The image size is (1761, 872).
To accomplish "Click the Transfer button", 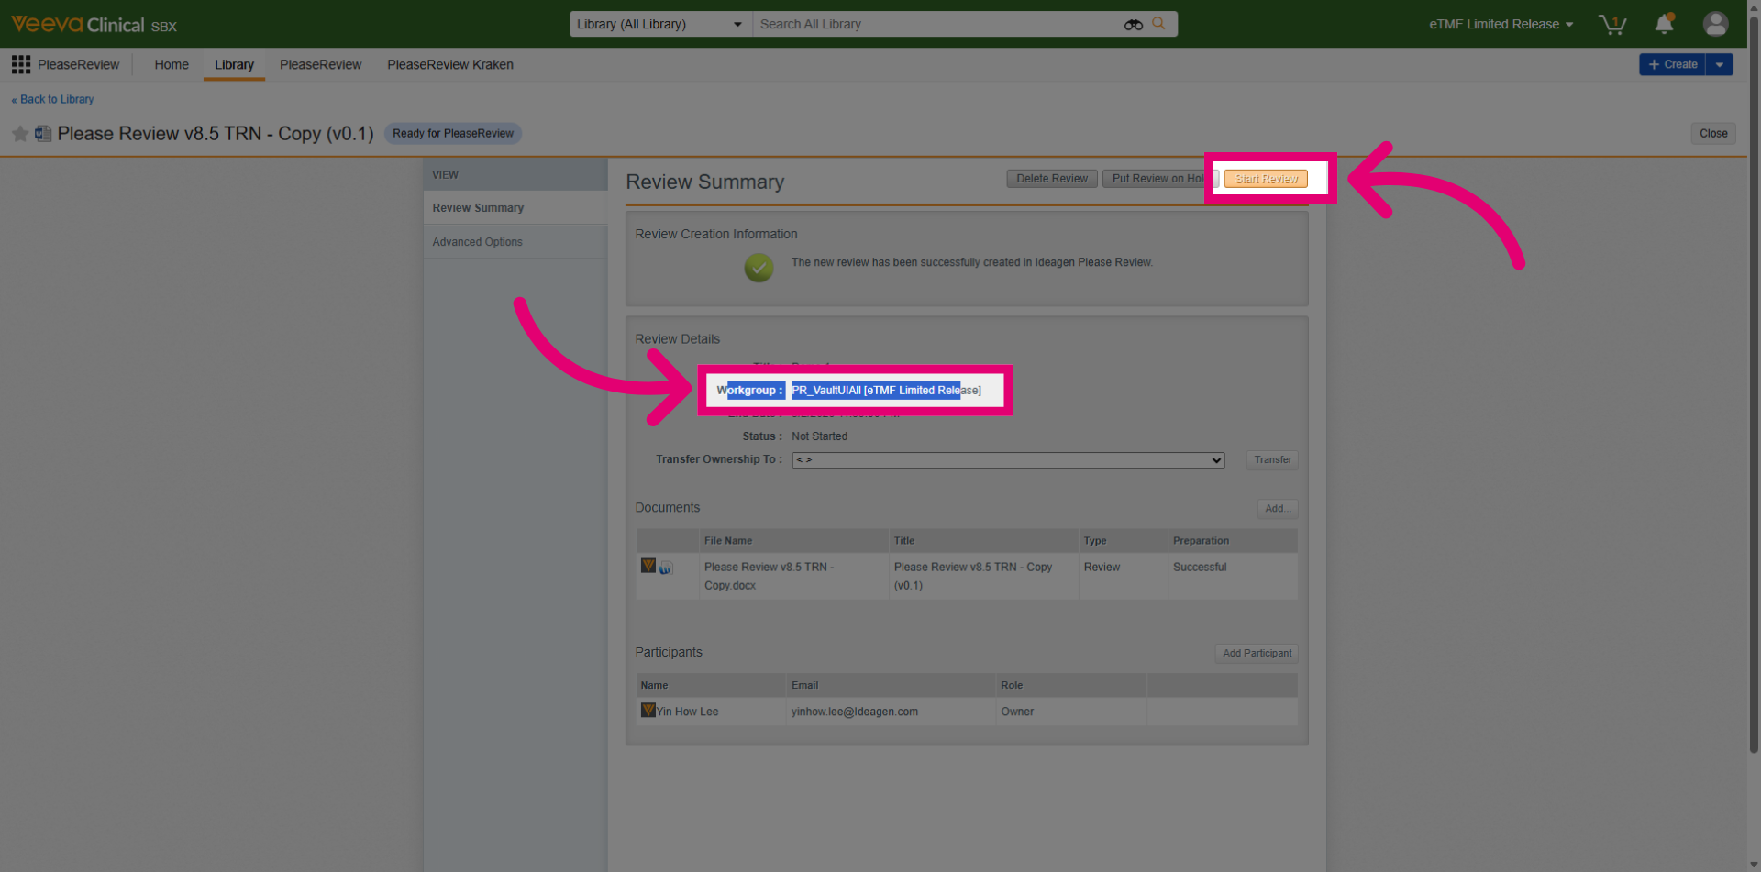I will 1272,460.
